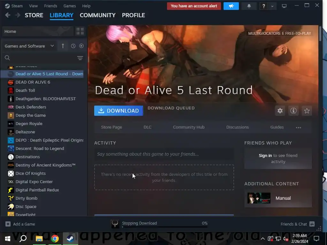Open File Explorer from taskbar
The image size is (327, 245).
point(39,239)
